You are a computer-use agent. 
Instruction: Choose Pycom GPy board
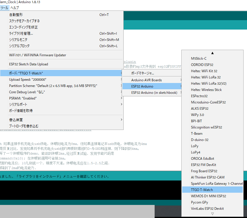click(212, 202)
